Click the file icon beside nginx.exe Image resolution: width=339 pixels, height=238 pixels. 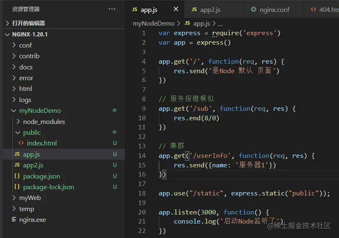pyautogui.click(x=14, y=220)
